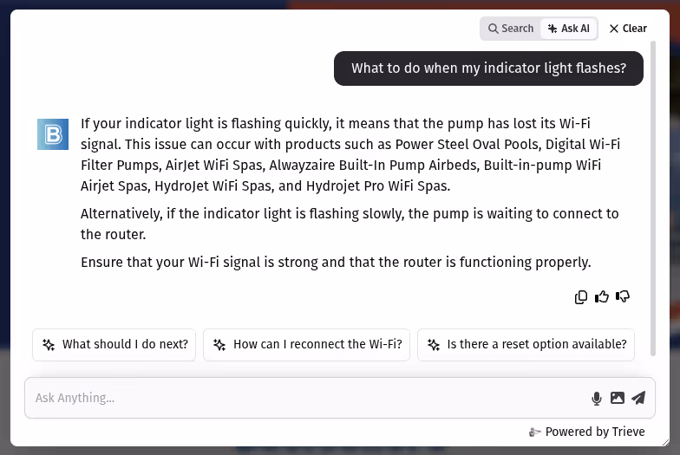Switch to the Search tab
This screenshot has height=455, width=680.
pos(511,29)
